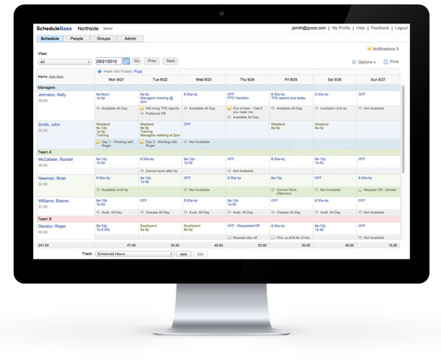Open the View filter dropdown set to All
This screenshot has height=360, width=441.
pos(63,62)
